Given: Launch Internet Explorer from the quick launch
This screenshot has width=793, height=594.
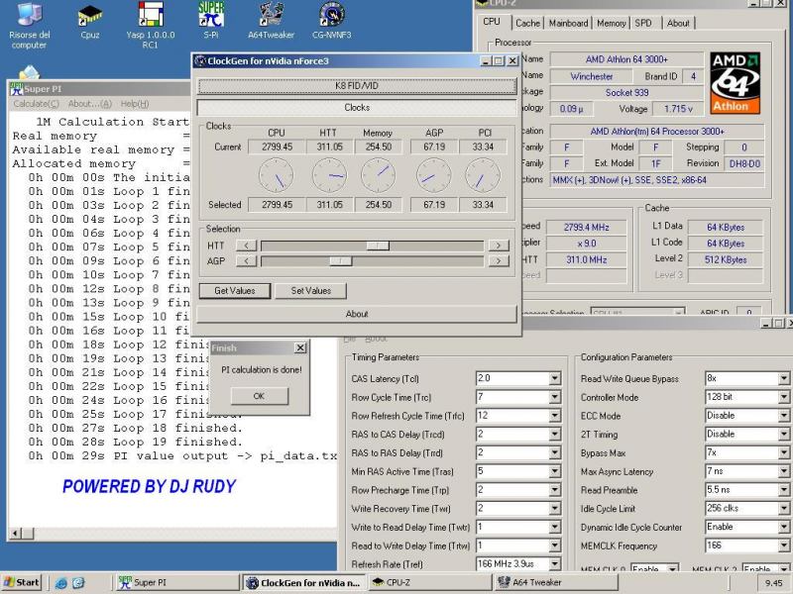Looking at the screenshot, I should tap(61, 582).
